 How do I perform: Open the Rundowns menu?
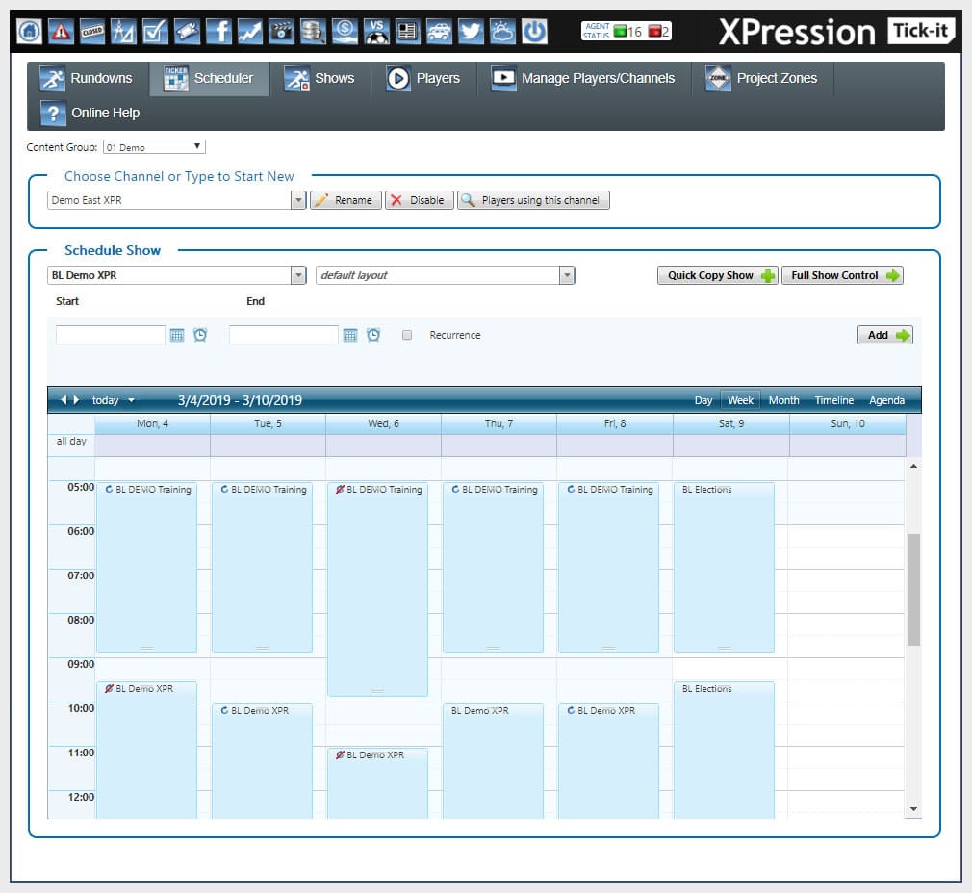87,78
